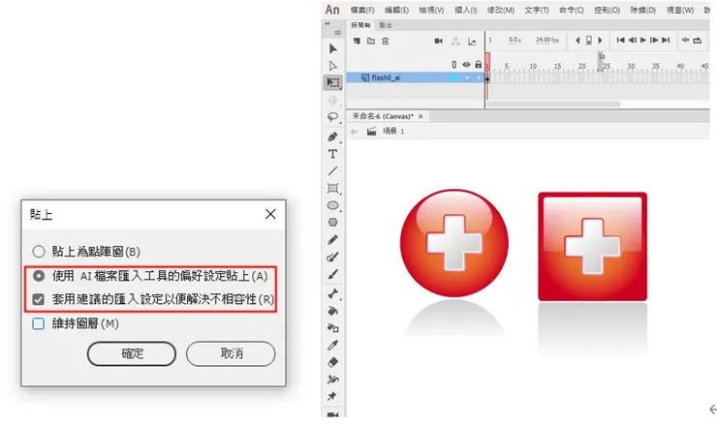Open the View (V) menu
Viewport: 717px width, 426px height.
pos(431,10)
